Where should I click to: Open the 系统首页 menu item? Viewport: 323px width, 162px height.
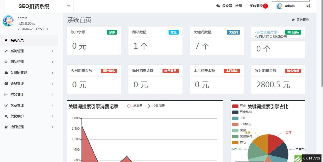point(29,40)
